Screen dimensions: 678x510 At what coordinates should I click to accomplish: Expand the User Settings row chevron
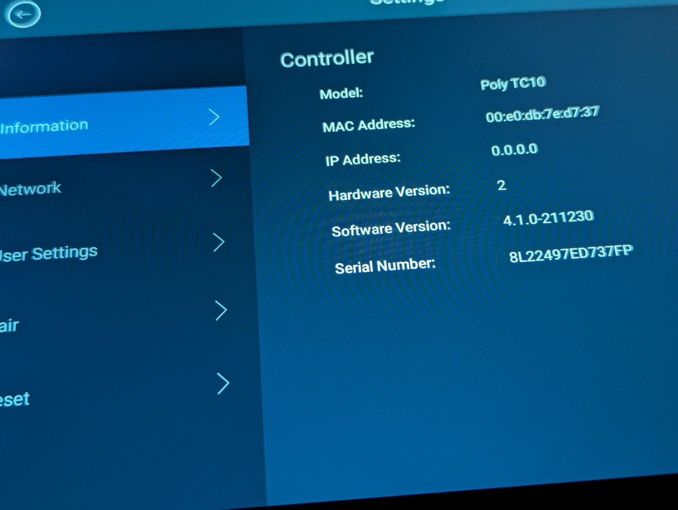coord(219,243)
